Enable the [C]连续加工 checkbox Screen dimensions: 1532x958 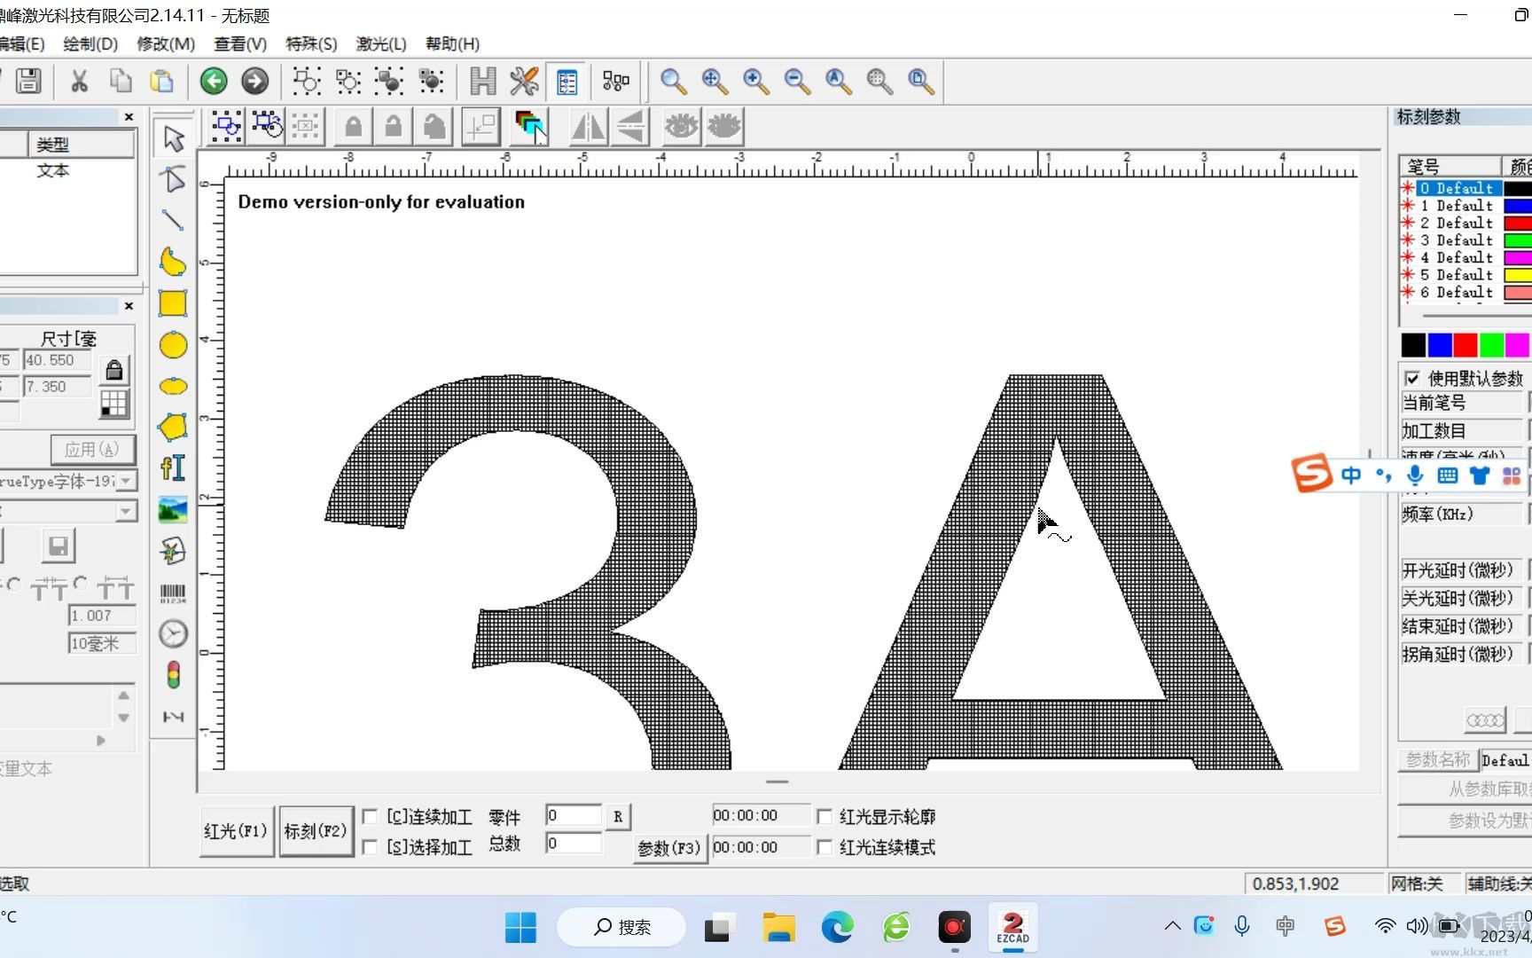370,816
